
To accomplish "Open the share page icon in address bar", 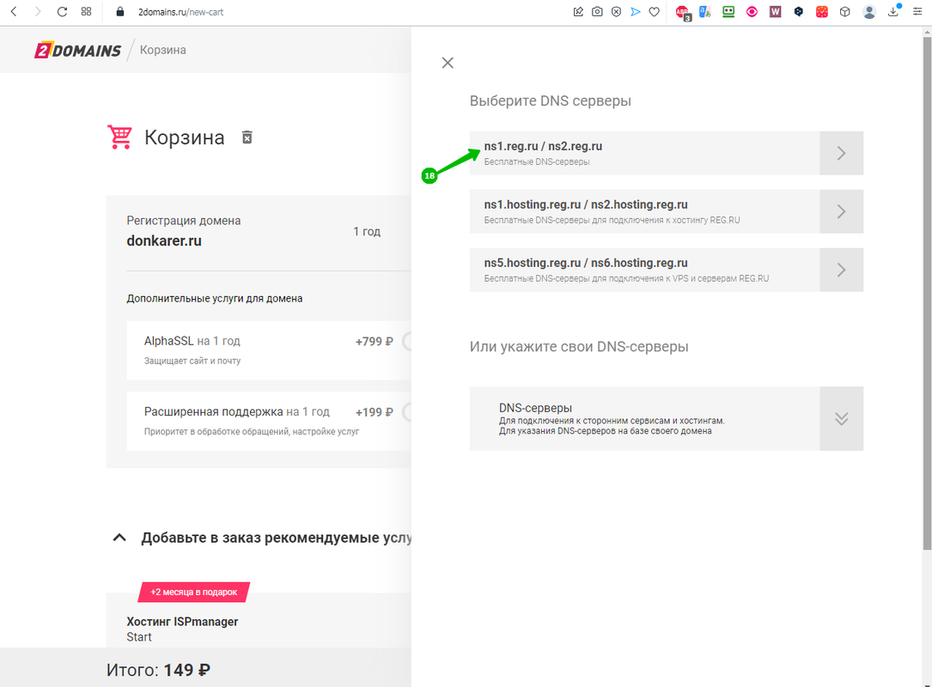I will [578, 11].
